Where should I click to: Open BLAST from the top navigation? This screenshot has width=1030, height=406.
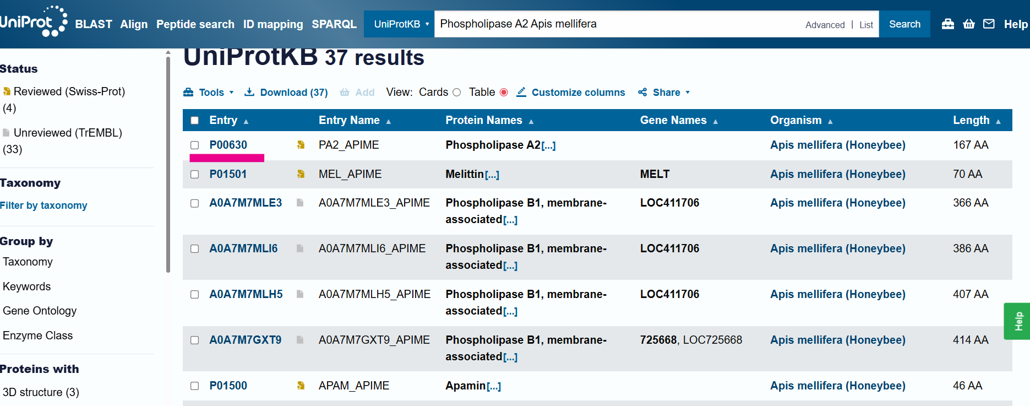pos(94,24)
